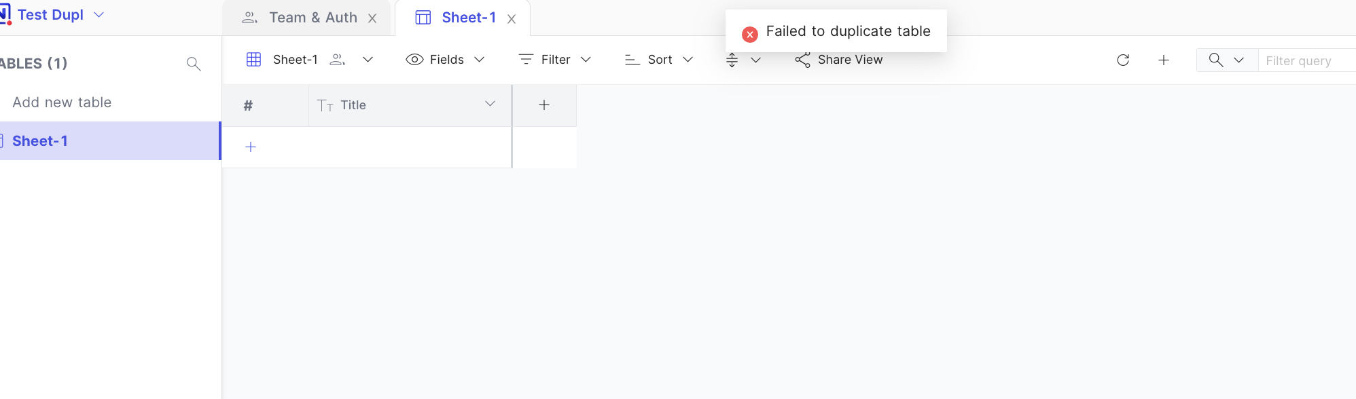Click the Sort toolbar icon

click(x=630, y=60)
